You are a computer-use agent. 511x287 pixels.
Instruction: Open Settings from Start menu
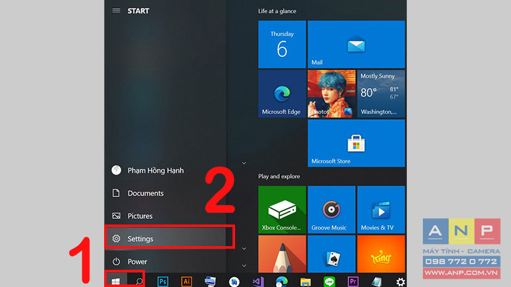(165, 239)
